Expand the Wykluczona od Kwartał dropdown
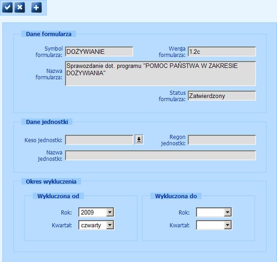The image size is (277, 262). pyautogui.click(x=110, y=225)
